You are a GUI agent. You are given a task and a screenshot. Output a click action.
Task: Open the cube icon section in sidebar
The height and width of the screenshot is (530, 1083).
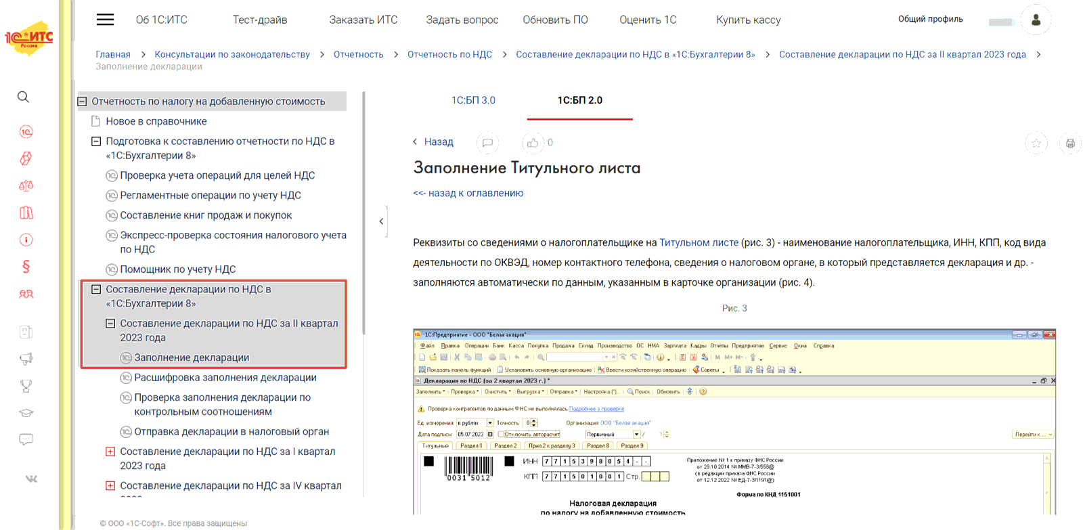[26, 158]
